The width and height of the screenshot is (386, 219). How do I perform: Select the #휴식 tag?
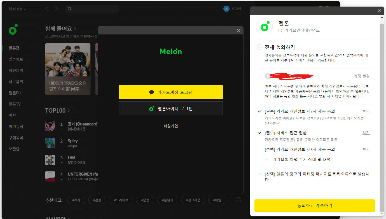(x=76, y=200)
